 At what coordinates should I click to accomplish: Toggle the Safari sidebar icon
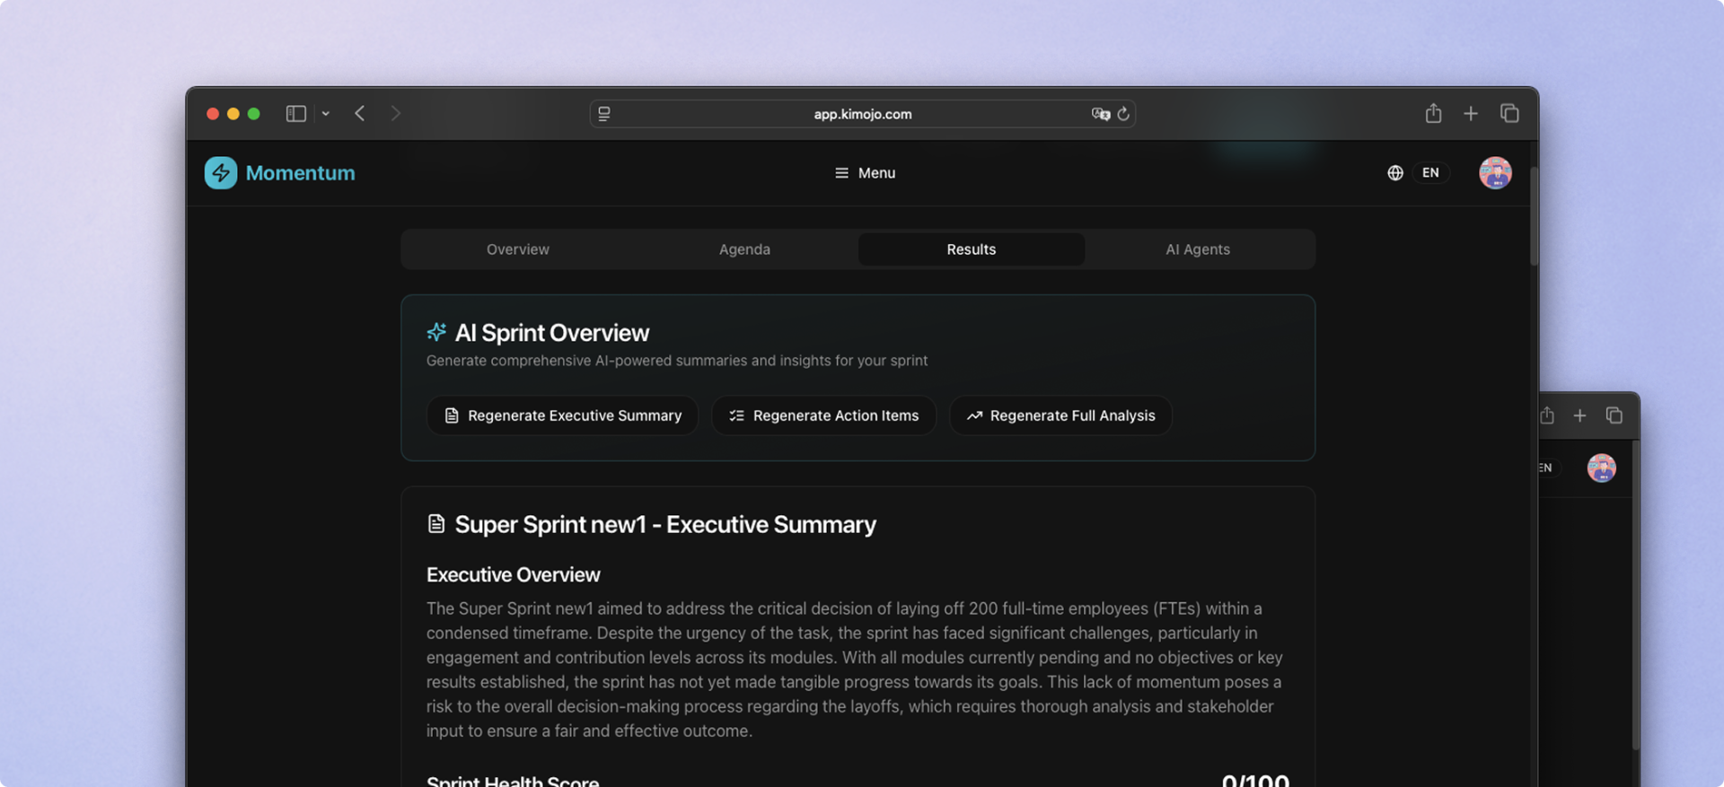click(x=295, y=114)
